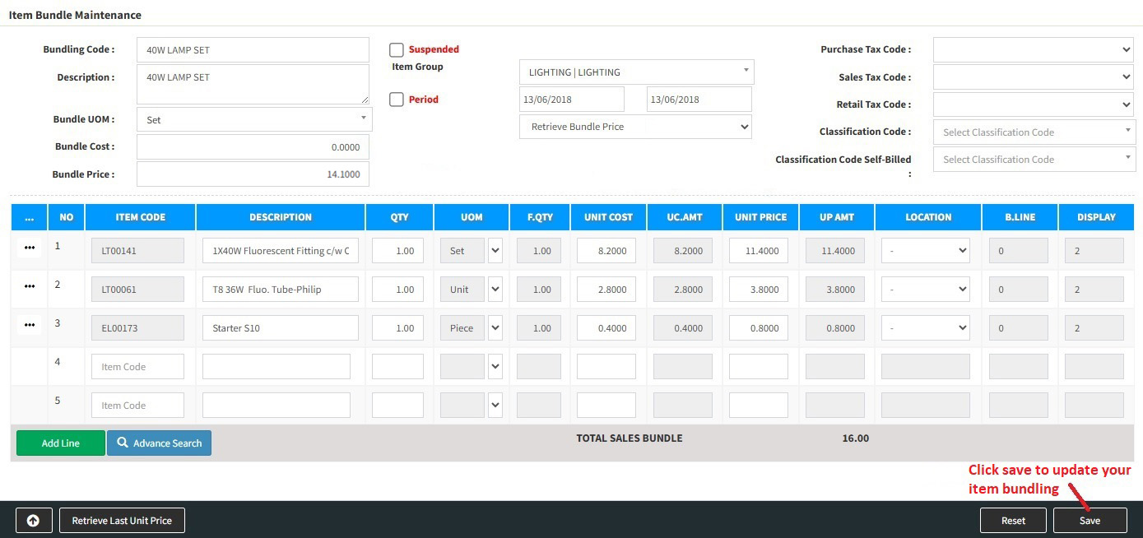
Task: Enable the Period checkbox
Action: click(x=397, y=100)
